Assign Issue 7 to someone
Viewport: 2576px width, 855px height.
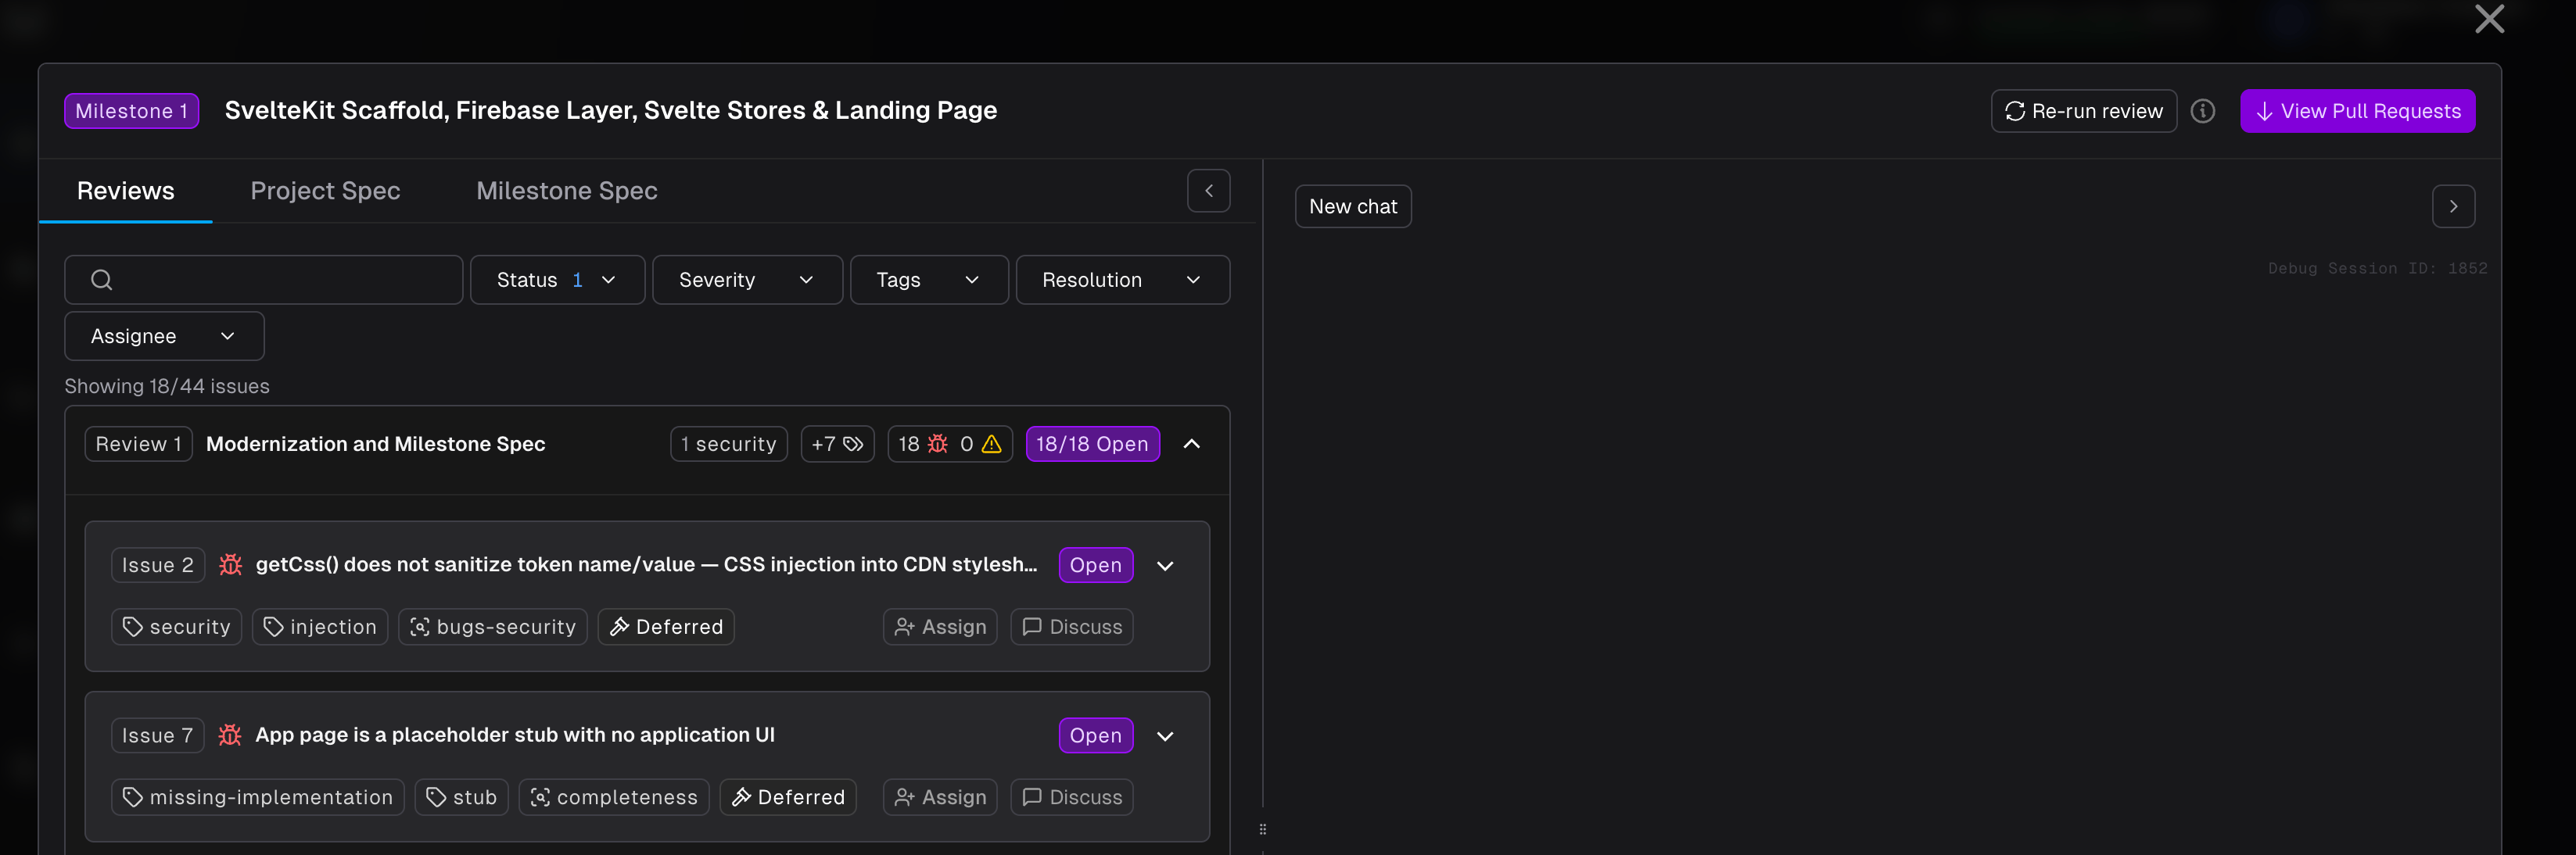(940, 798)
